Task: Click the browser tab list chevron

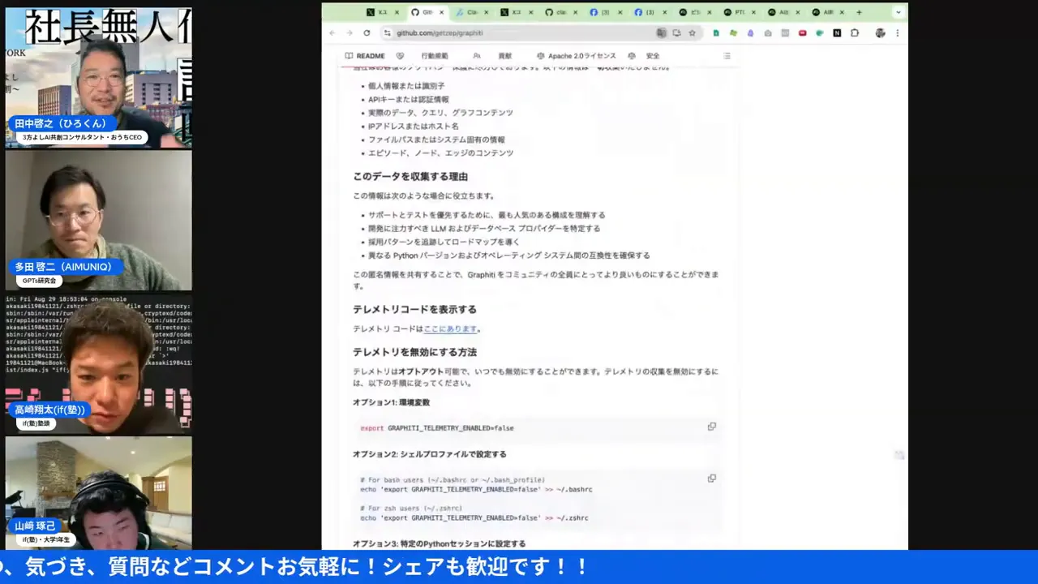Action: click(898, 12)
